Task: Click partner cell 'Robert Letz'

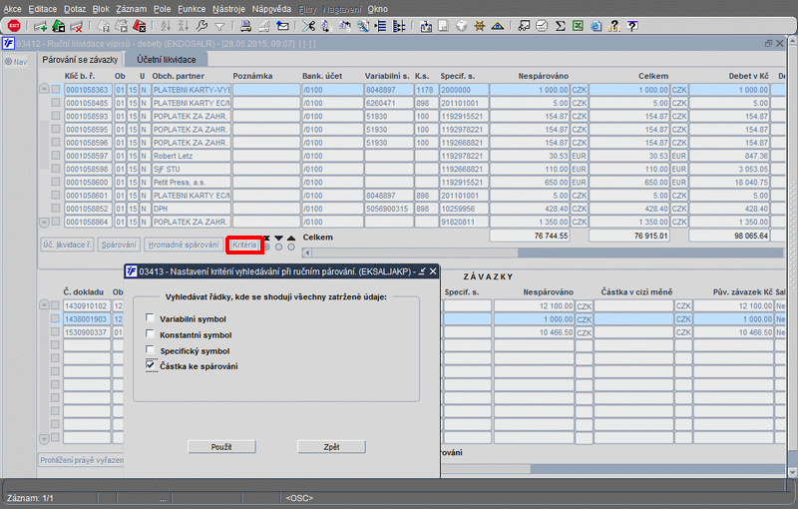Action: [192, 156]
